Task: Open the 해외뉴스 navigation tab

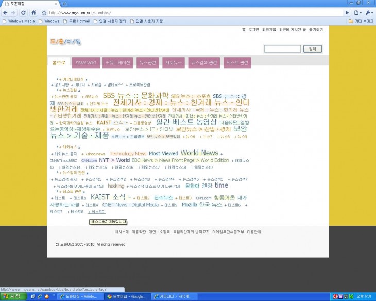Action: coord(173,63)
